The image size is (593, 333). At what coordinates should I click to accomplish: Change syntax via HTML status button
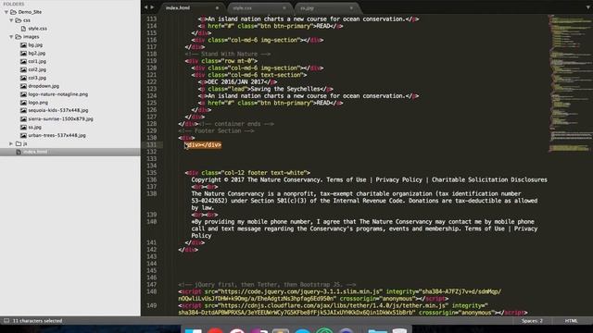coord(572,321)
